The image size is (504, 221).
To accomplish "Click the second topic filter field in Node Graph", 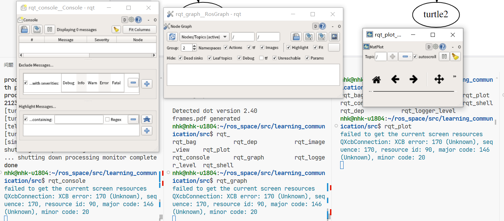I will pos(268,37).
